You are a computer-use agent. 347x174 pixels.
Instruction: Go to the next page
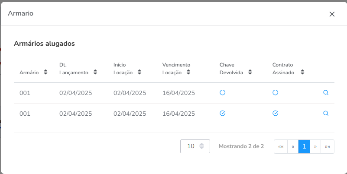[x=315, y=146]
